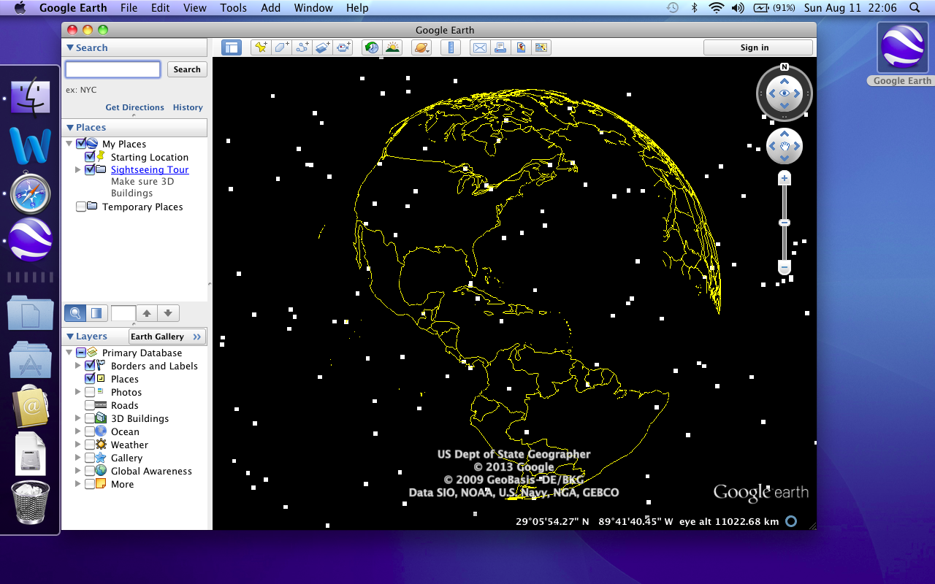Click the magnifier search-places icon button
935x584 pixels.
tap(75, 313)
